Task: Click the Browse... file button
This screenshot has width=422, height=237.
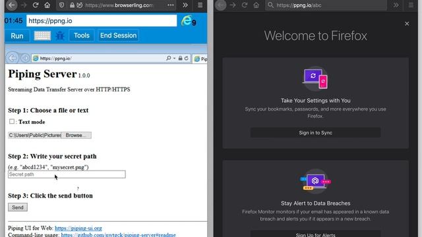Action: coord(76,135)
